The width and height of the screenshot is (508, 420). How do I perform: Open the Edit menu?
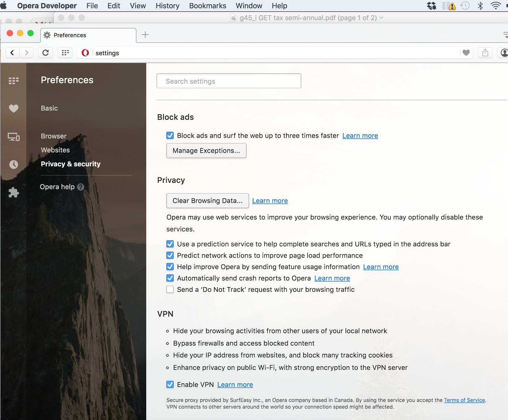pos(114,6)
